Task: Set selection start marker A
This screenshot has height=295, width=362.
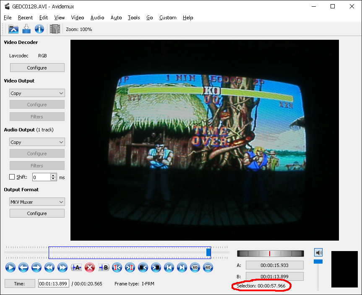Action: [76, 268]
